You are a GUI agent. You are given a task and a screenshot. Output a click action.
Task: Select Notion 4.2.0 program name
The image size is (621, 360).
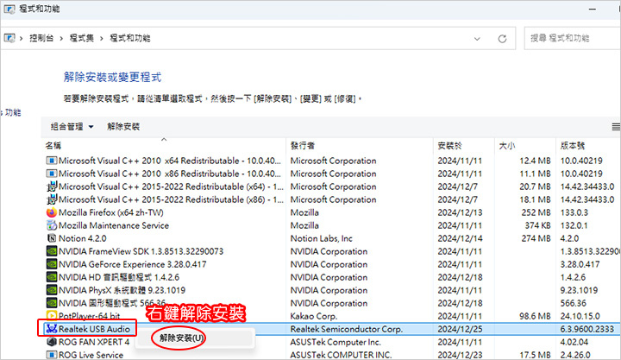[83, 238]
